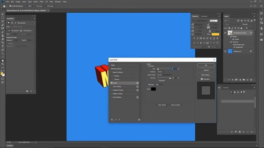Filter layers by type (T) icon
Image resolution: width=264 pixels, height=148 pixels.
coord(245,21)
